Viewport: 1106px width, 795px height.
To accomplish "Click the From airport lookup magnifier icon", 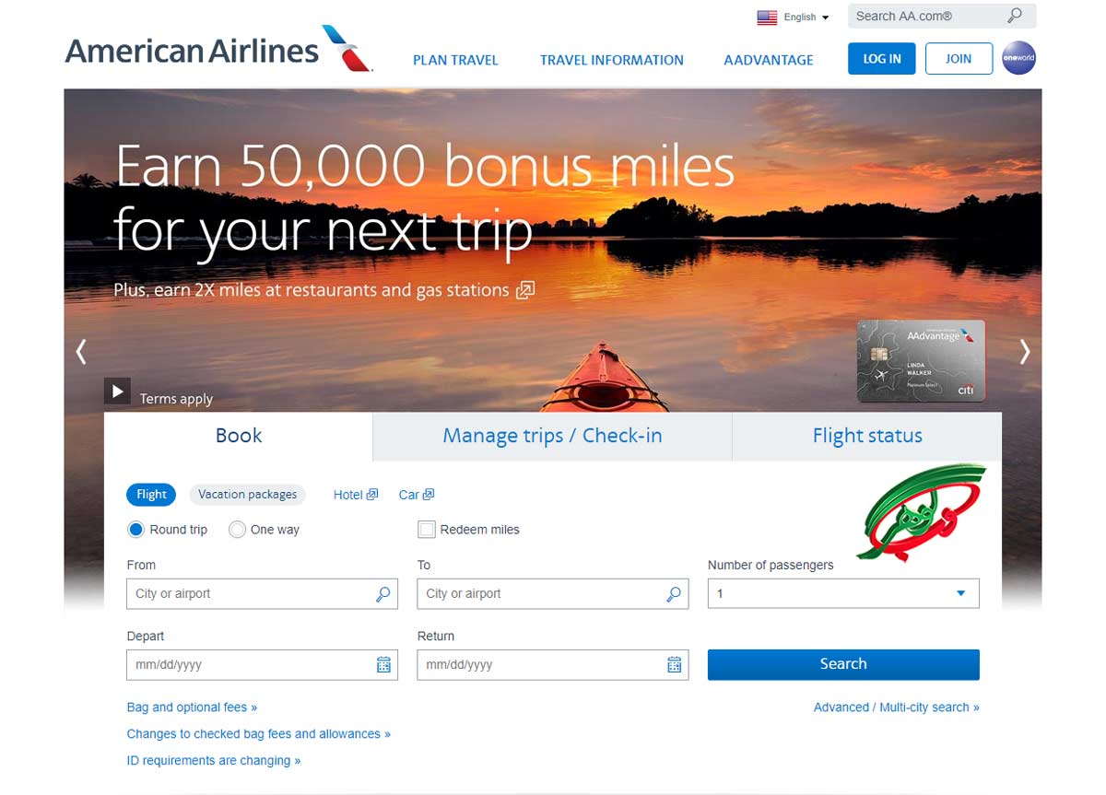I will click(x=383, y=594).
